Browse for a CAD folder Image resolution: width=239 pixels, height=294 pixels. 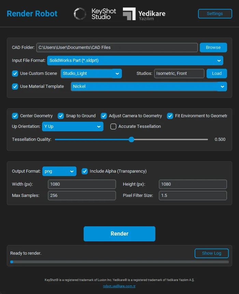[213, 48]
